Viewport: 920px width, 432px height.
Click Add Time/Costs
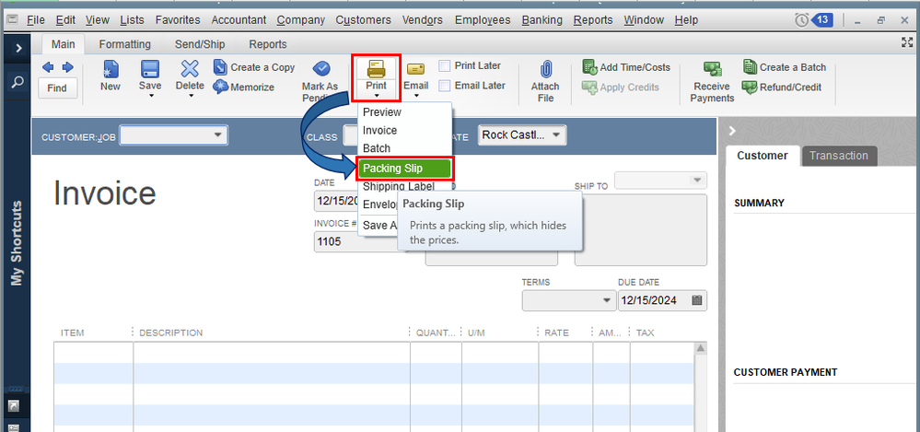click(626, 67)
